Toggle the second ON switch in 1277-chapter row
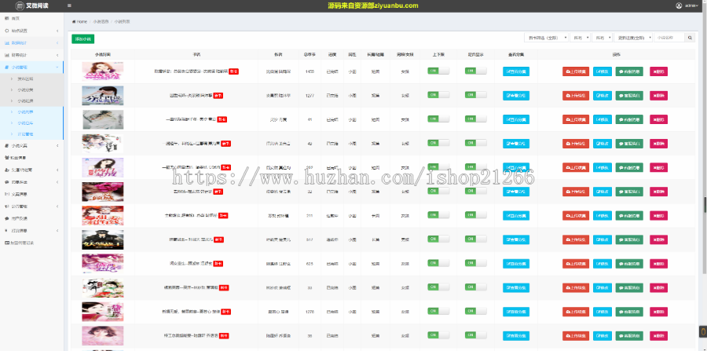This screenshot has width=707, height=351. point(476,95)
